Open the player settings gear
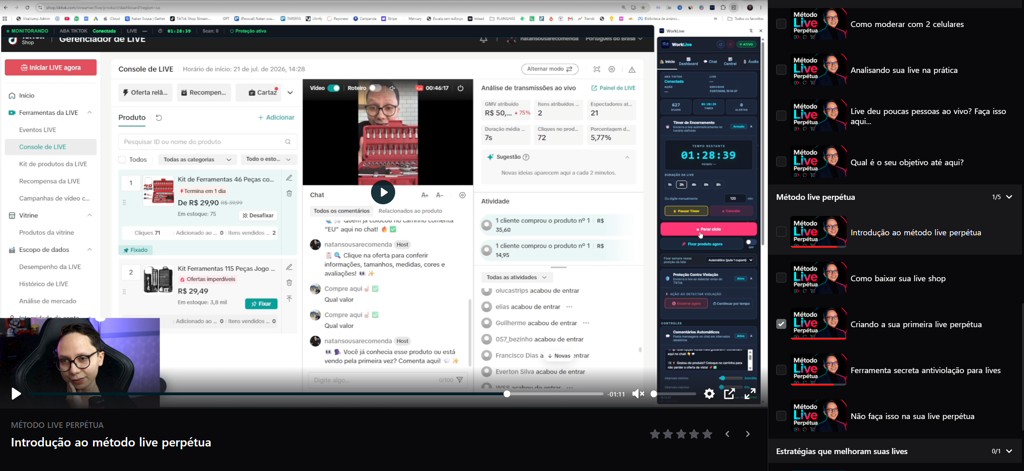 (709, 394)
